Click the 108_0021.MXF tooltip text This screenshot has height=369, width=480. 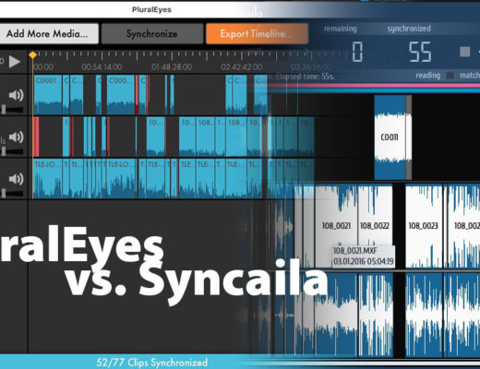pyautogui.click(x=355, y=251)
